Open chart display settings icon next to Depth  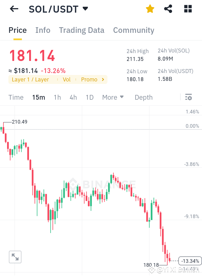point(189,97)
